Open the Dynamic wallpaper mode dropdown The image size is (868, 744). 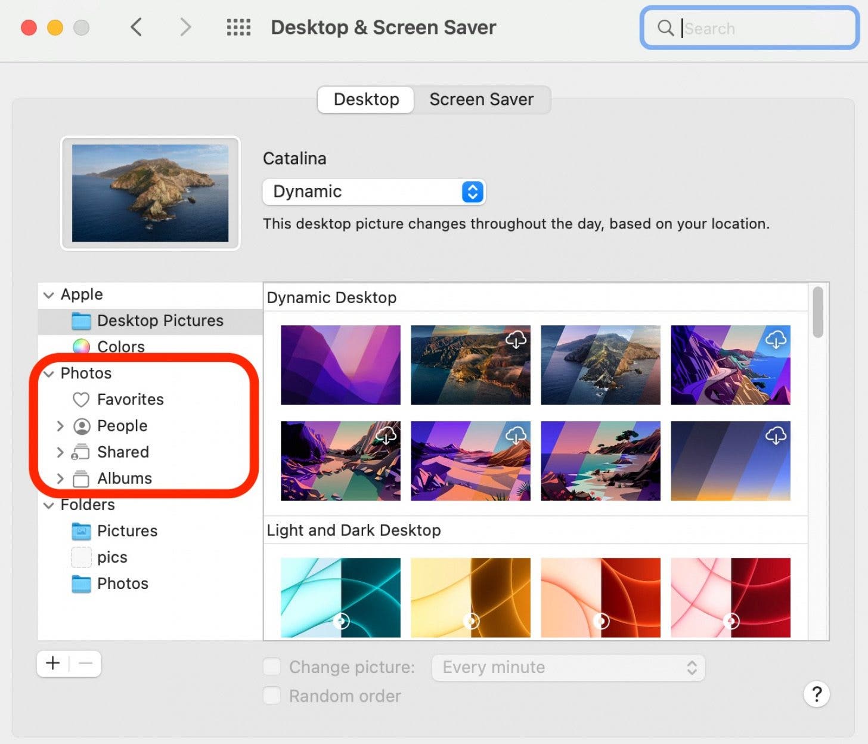click(374, 192)
